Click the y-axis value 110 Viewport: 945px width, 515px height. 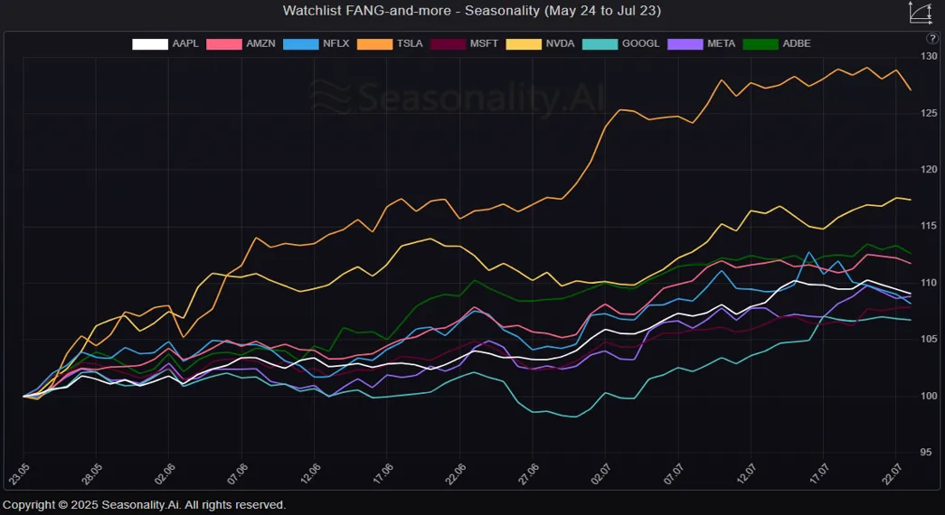[x=929, y=283]
